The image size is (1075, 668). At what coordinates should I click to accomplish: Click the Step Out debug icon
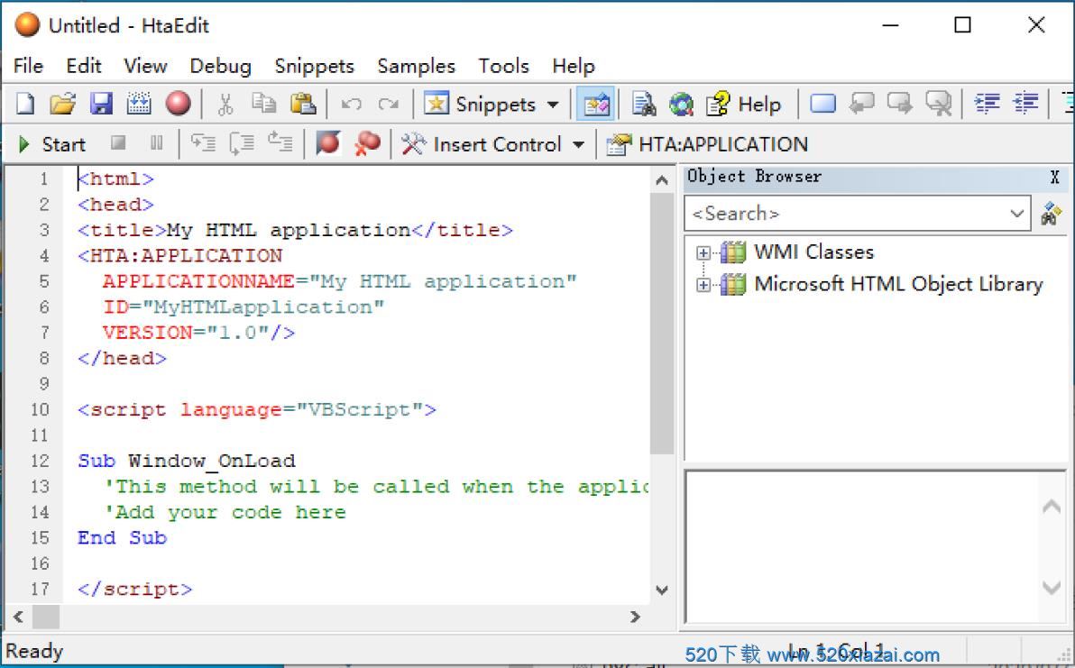[280, 143]
